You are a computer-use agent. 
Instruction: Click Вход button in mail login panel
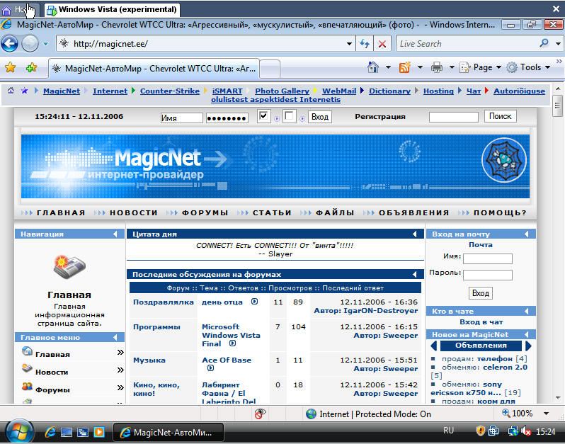pos(480,293)
